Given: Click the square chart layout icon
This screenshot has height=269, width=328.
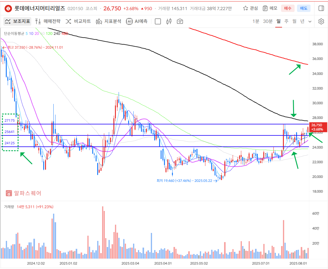Looking at the screenshot, I should tap(158, 21).
